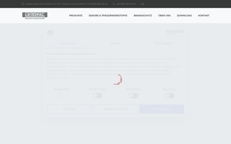Screen dimensions: 231x144
Task: Click the Ludwig Leitermann address text
Action: pos(66,4)
